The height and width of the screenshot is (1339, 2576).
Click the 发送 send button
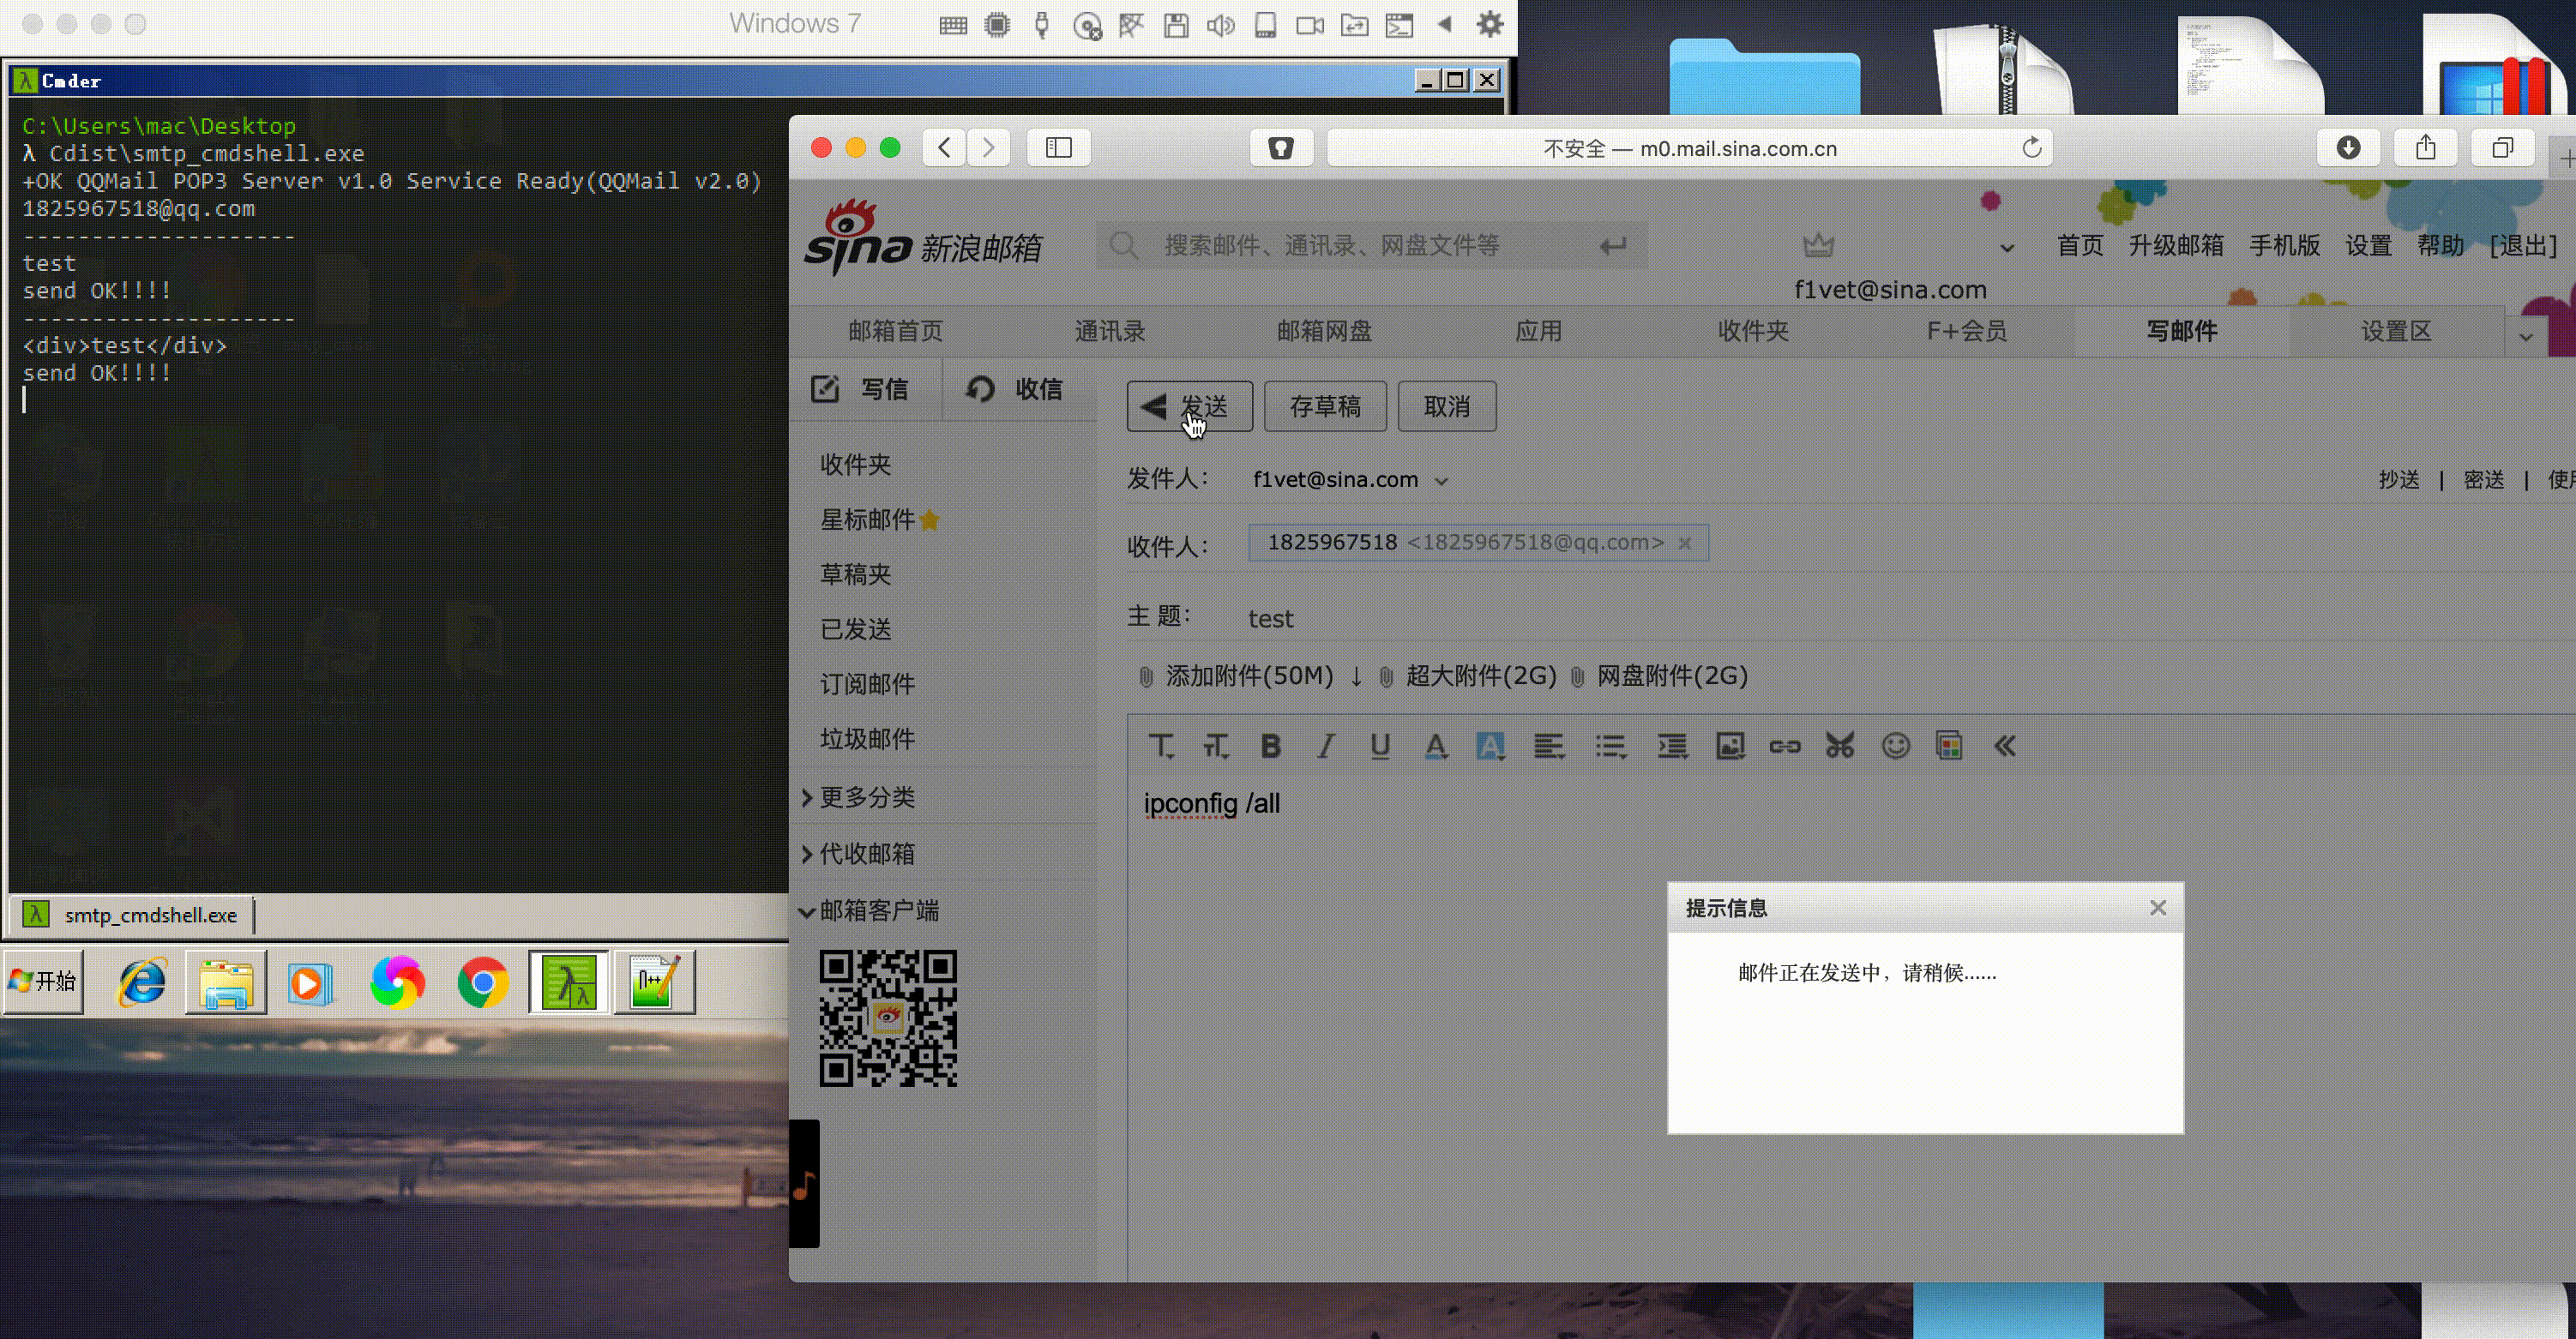click(1190, 406)
